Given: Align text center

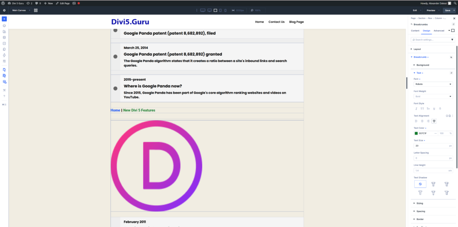Looking at the screenshot, I should 422,121.
